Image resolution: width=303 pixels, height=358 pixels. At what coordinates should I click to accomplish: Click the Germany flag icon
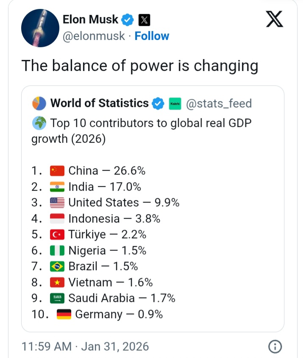point(64,314)
